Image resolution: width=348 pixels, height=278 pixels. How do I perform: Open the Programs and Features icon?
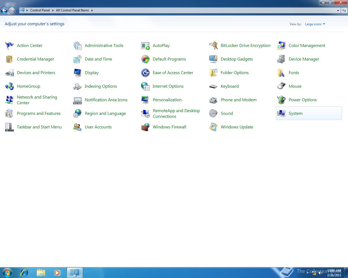coord(10,113)
